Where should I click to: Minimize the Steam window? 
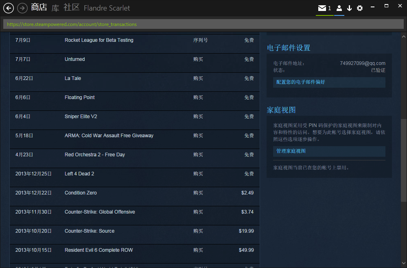click(x=372, y=7)
